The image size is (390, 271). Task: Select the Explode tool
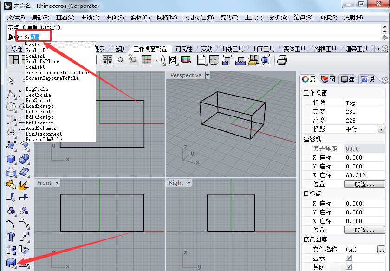[x=24, y=185]
